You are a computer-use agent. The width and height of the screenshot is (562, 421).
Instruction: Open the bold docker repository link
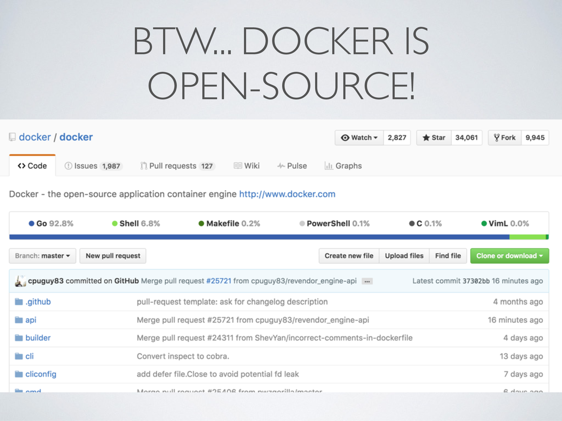[x=76, y=137]
